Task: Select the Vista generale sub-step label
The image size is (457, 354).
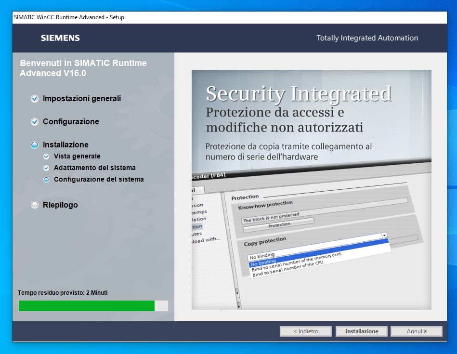Action: pos(77,157)
